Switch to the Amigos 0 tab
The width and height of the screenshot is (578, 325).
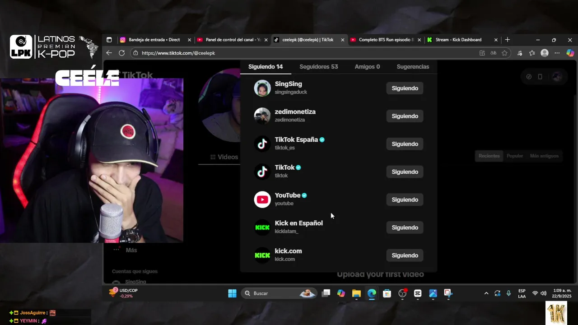tap(367, 67)
